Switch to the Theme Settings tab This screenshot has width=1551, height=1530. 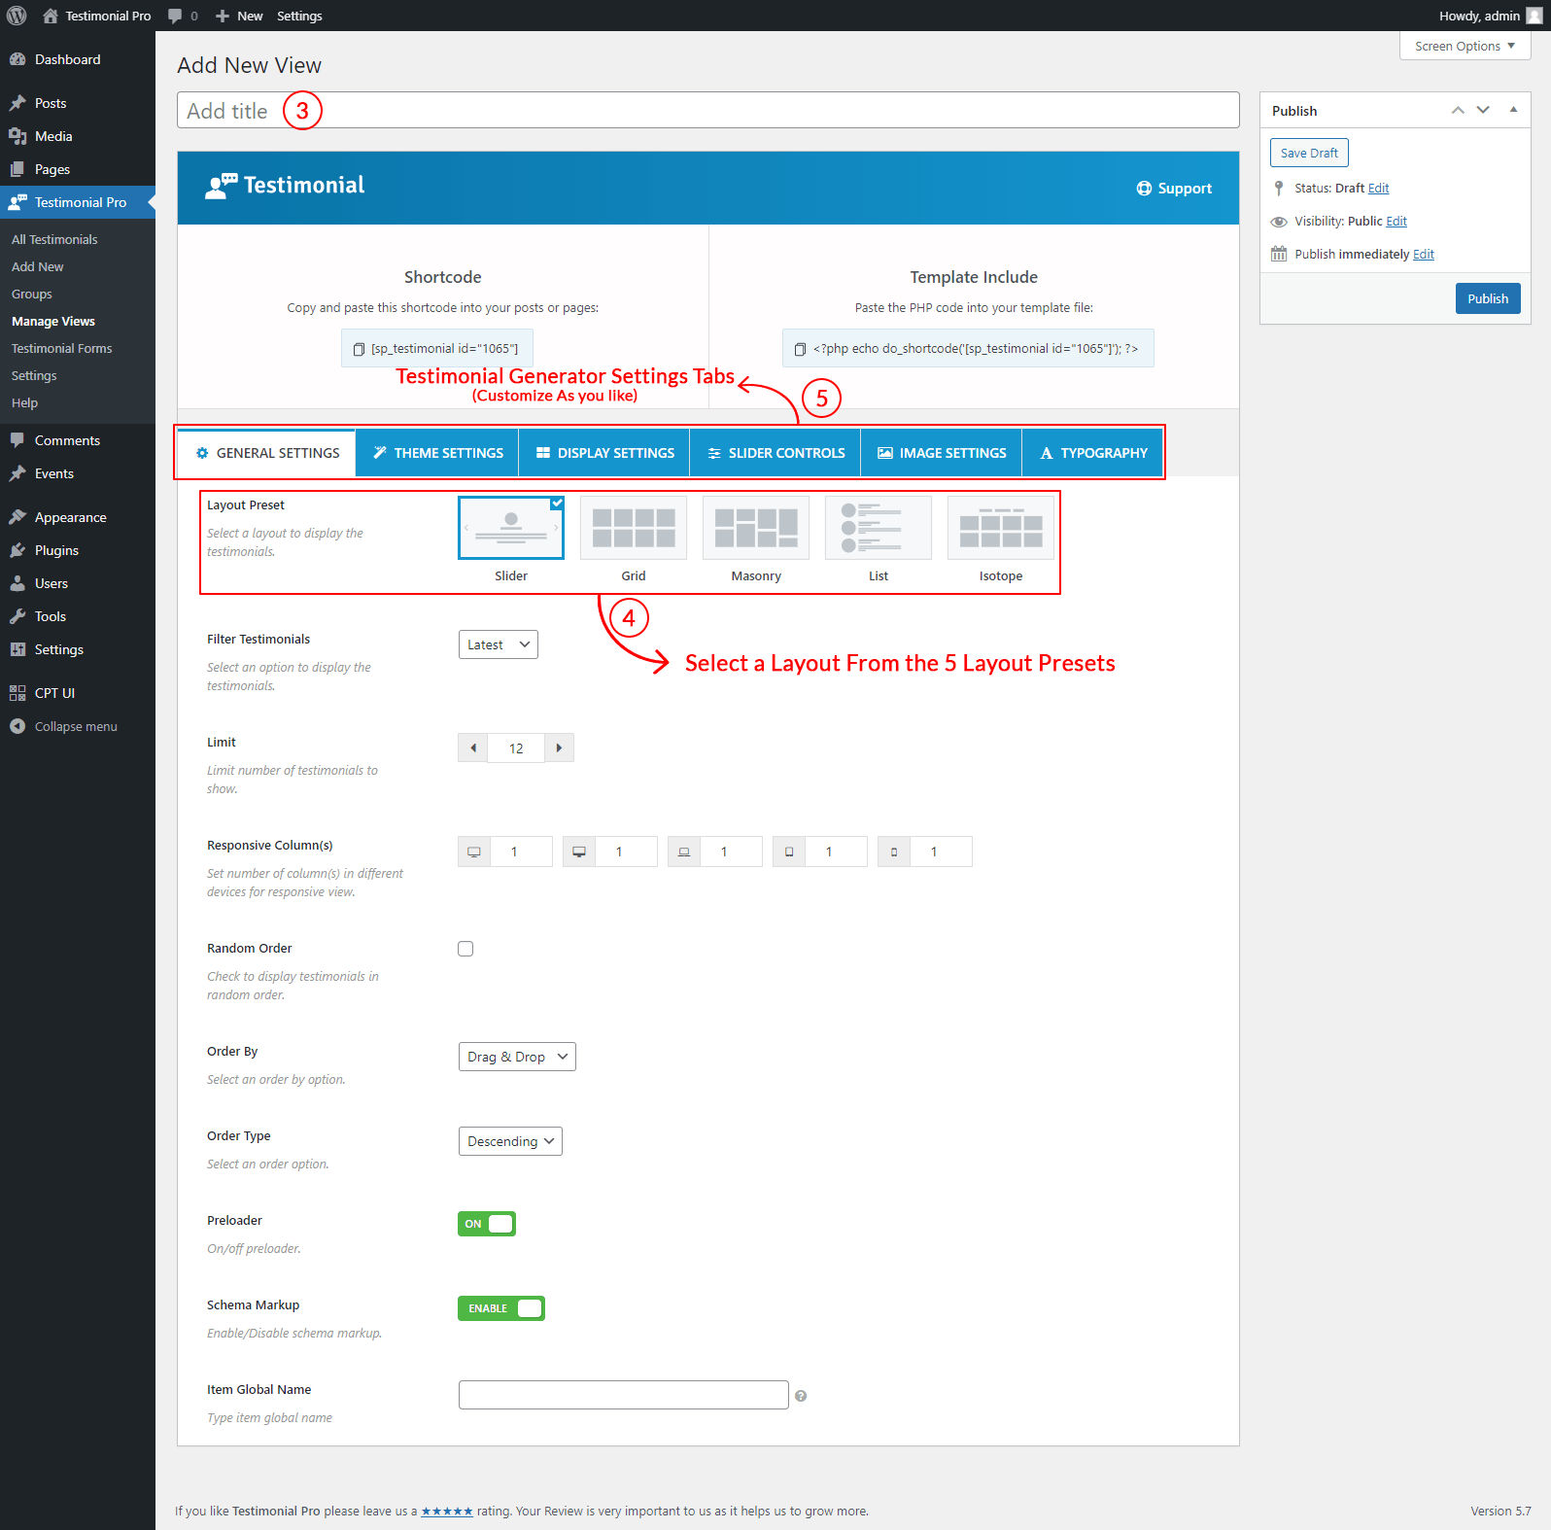[437, 453]
